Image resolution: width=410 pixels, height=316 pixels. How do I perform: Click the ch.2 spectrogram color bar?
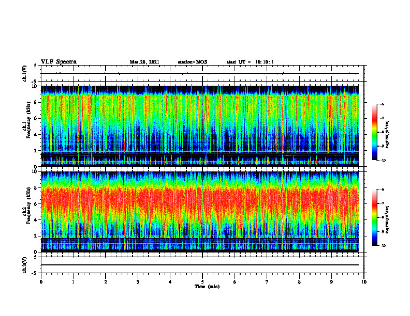point(375,217)
